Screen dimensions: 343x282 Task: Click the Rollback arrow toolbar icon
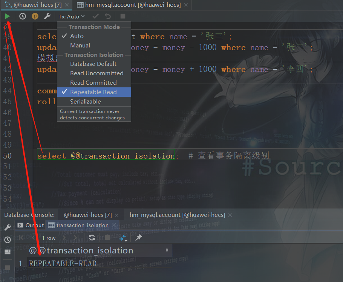click(x=108, y=16)
